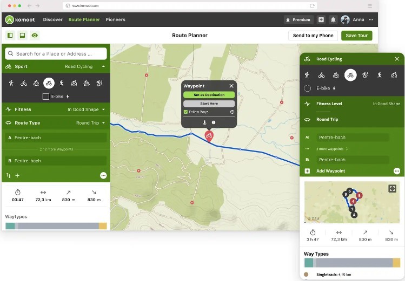The image size is (405, 281).
Task: Open Discover menu
Action: click(x=52, y=19)
